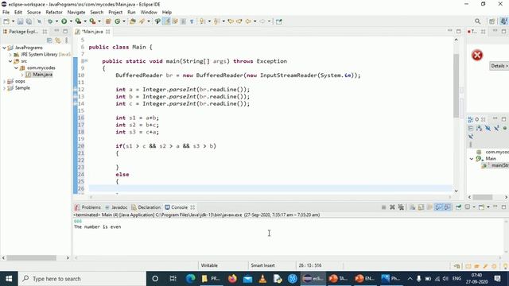Open the File menu
The image size is (509, 286).
[x=6, y=13]
